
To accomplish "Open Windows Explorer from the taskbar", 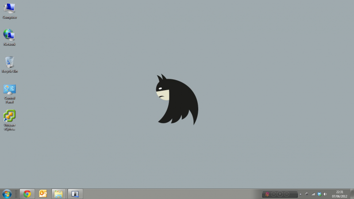I will (x=58, y=194).
